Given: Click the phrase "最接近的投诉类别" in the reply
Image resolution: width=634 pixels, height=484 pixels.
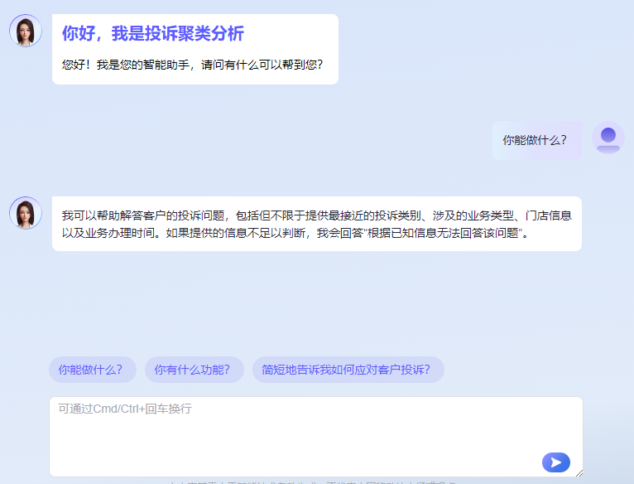Looking at the screenshot, I should coord(374,215).
